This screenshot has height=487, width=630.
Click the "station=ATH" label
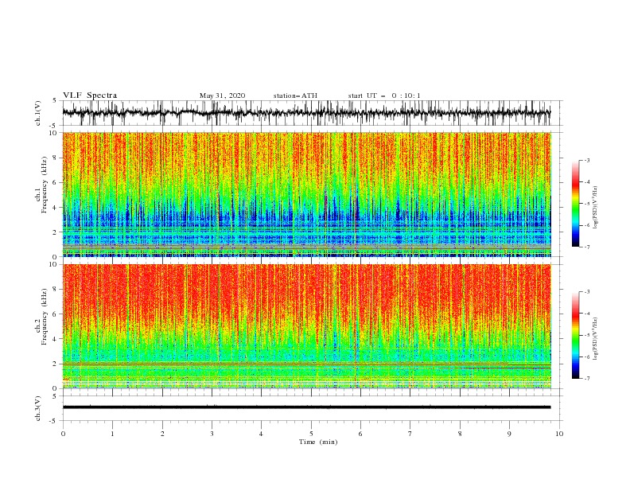[x=295, y=95]
